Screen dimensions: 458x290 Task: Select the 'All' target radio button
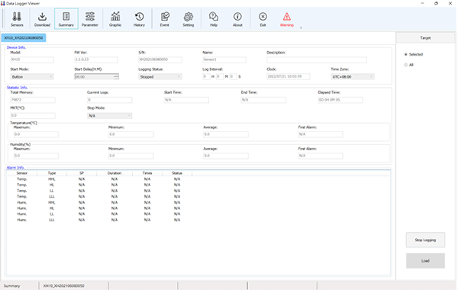(x=406, y=65)
